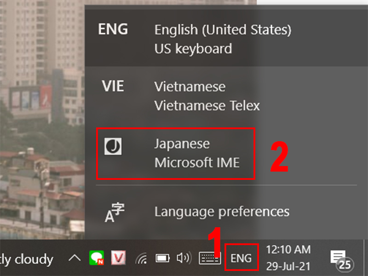Click the date 29-Jul-21 in taskbar
Screen dimensions: 368x276
point(288,266)
